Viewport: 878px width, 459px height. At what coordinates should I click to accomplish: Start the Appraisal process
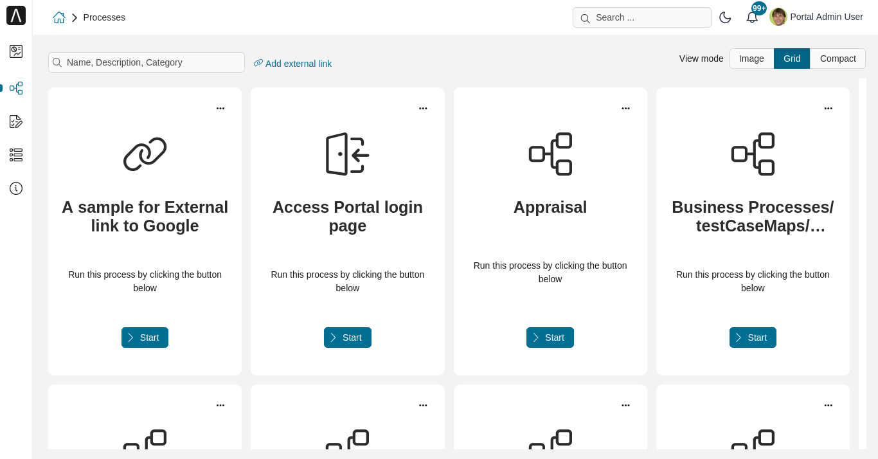click(x=550, y=337)
